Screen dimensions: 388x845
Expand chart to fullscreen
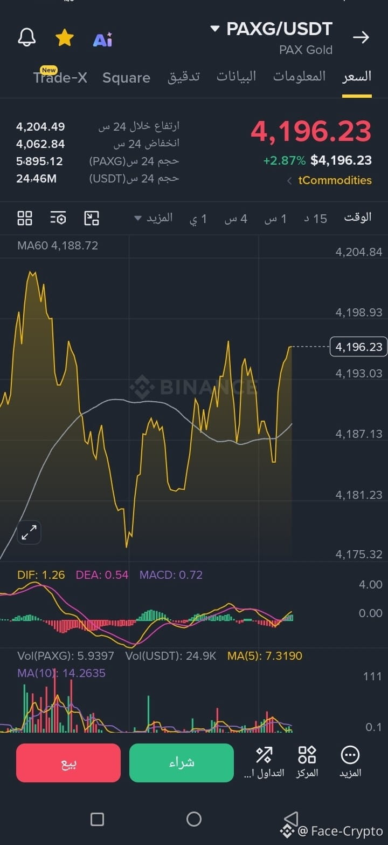29,532
